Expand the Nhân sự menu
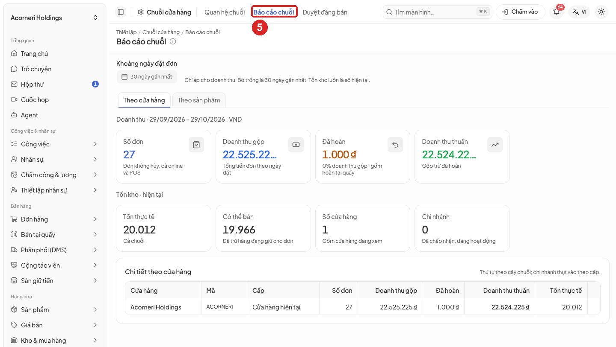 [55, 160]
